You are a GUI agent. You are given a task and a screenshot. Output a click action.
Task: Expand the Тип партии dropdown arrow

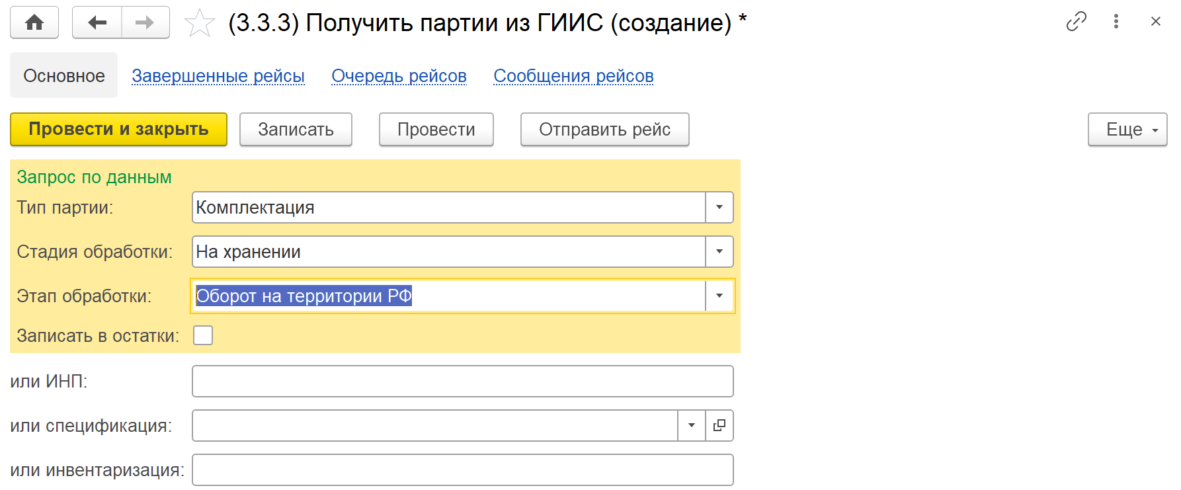click(x=719, y=207)
